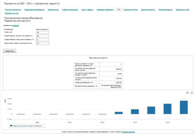Click the result cell 'Внутренняя норма доходности превышает 50%'

111,86
